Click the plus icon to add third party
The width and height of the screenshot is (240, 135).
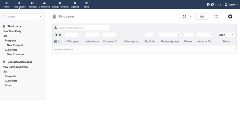click(x=230, y=16)
